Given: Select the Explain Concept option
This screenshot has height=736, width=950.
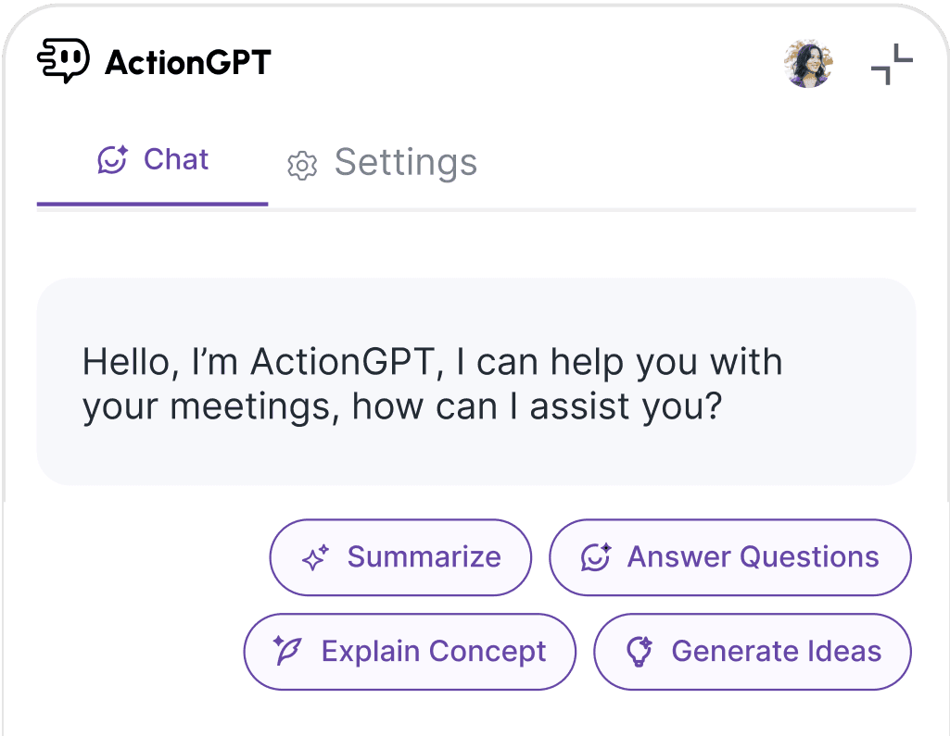Looking at the screenshot, I should (x=410, y=651).
